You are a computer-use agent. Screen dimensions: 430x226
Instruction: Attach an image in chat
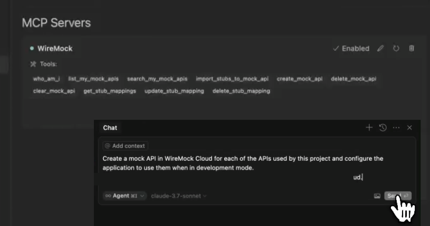tap(377, 196)
